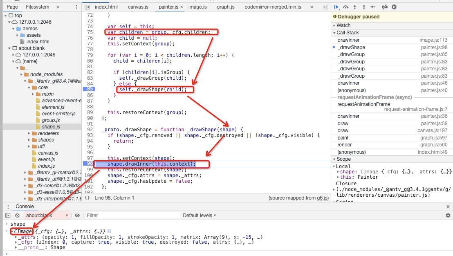453x256 pixels.
Task: Step out of current function
Action: coord(364,7)
